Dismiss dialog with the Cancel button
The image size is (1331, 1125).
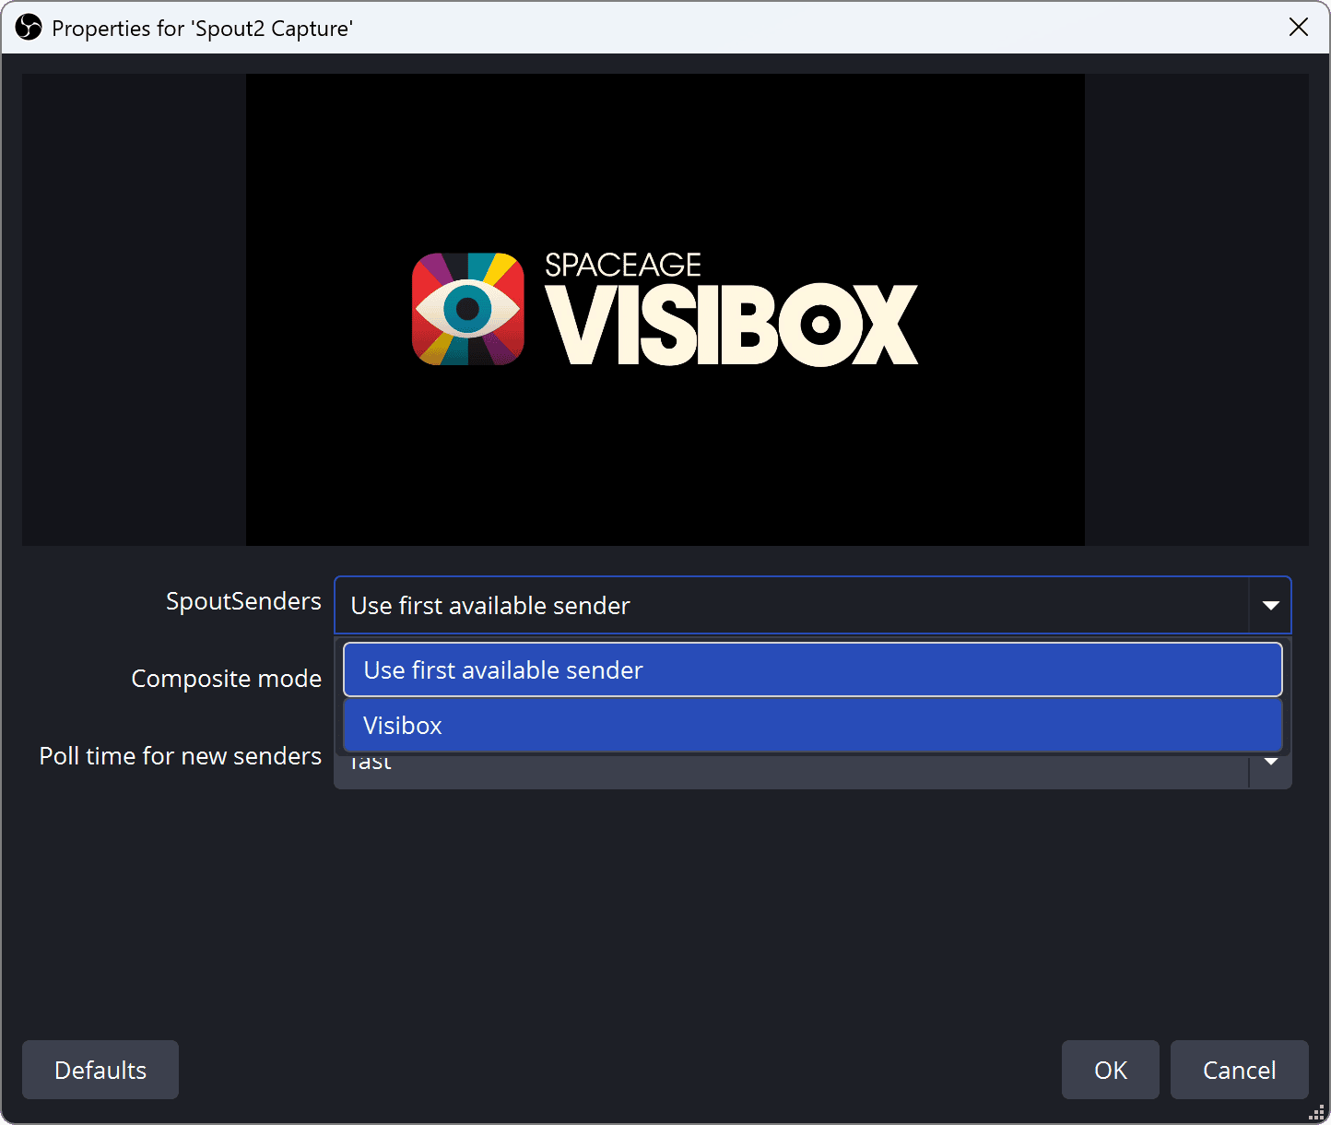tap(1240, 1070)
